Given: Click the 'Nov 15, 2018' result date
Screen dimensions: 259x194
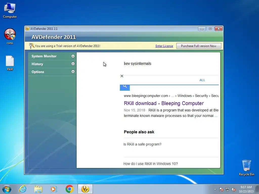Looking at the screenshot, I should coord(135,110).
